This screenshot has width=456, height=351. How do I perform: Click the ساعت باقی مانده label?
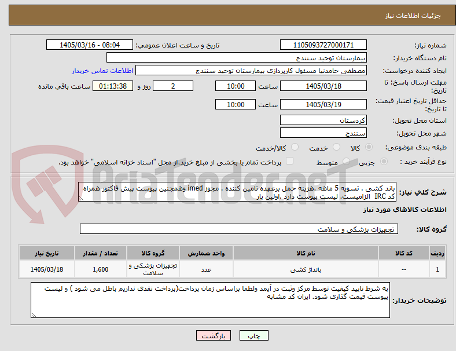64,86
